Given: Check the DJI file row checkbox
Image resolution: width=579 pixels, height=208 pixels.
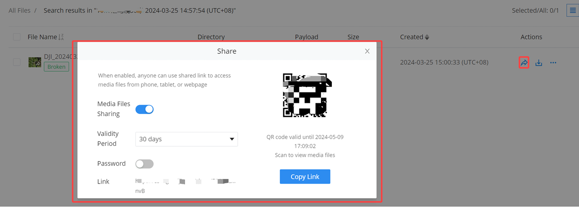Looking at the screenshot, I should [x=17, y=62].
